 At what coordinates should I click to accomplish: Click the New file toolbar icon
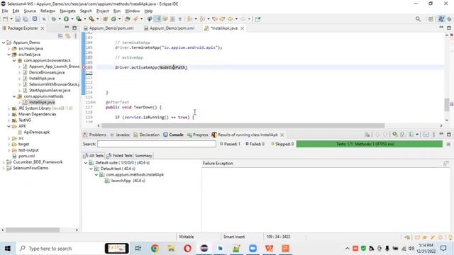point(5,19)
